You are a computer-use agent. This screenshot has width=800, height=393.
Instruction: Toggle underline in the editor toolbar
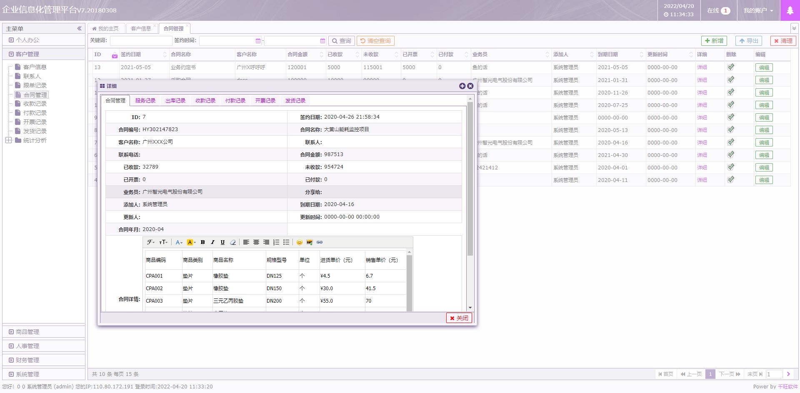tap(222, 242)
